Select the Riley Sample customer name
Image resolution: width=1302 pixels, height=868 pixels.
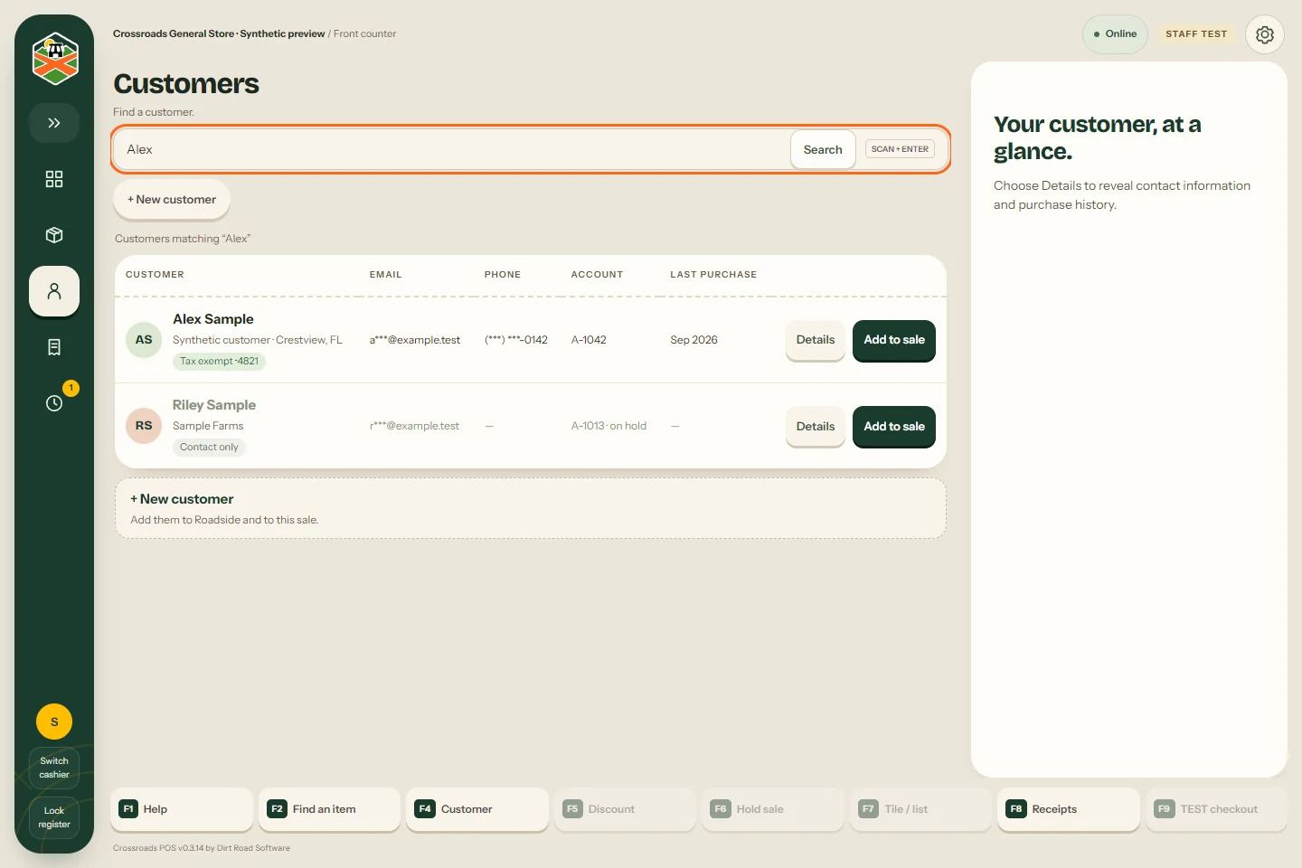214,405
